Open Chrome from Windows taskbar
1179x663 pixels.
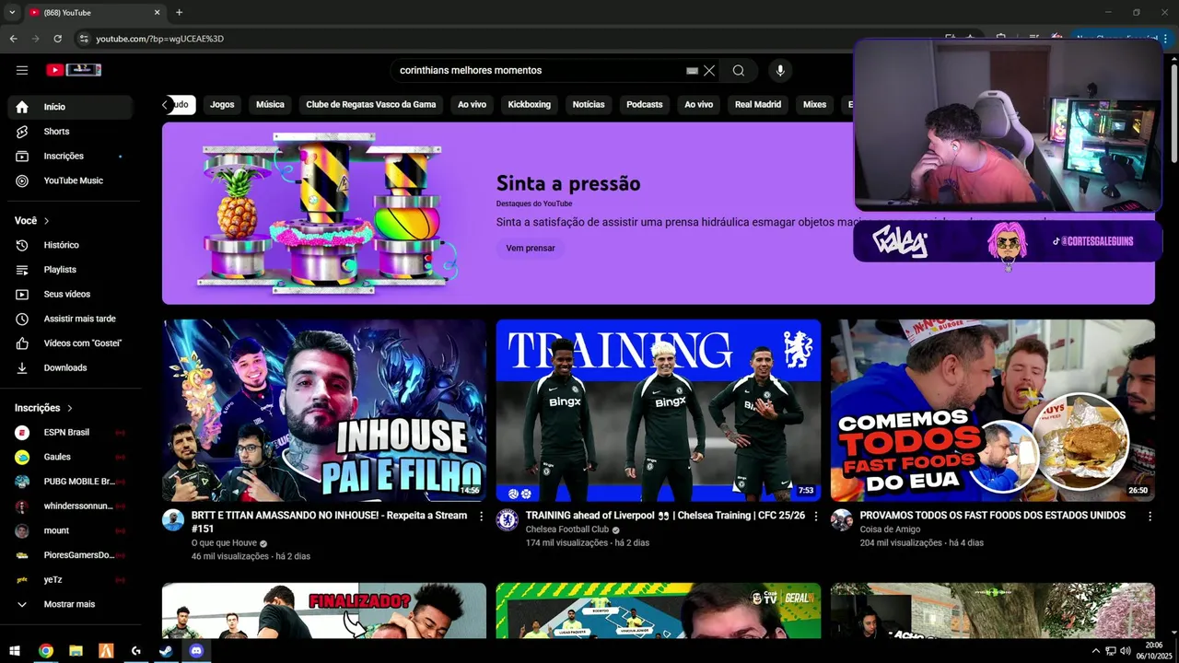(45, 651)
